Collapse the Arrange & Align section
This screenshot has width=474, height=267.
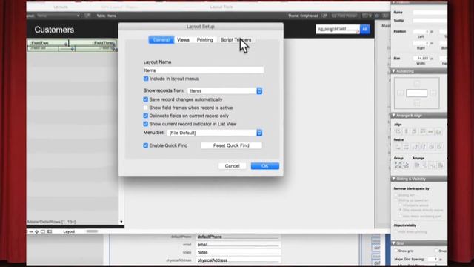click(393, 116)
